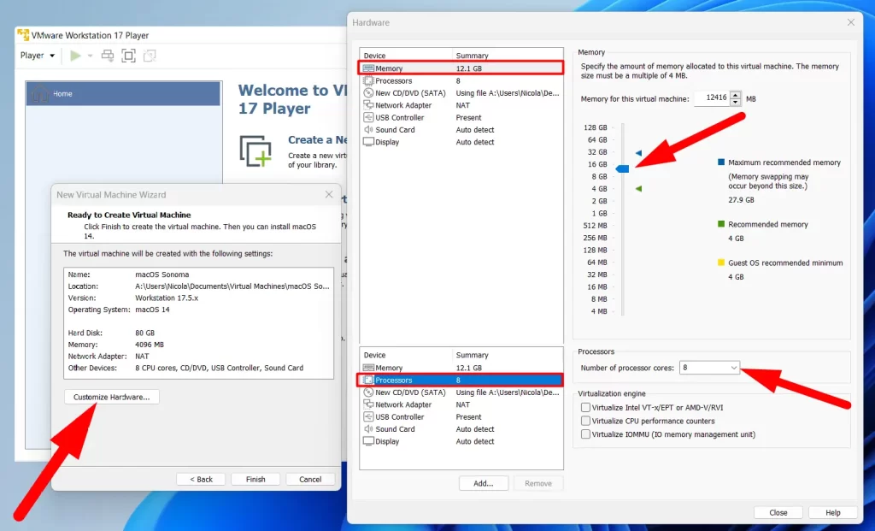Open Number of processor cores dropdown
Screen dimensions: 875x531
(x=709, y=368)
